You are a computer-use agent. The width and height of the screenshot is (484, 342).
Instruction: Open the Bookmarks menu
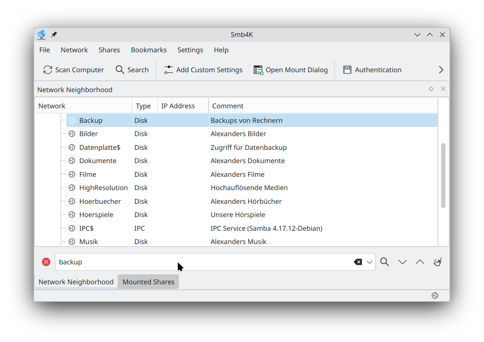(x=148, y=50)
